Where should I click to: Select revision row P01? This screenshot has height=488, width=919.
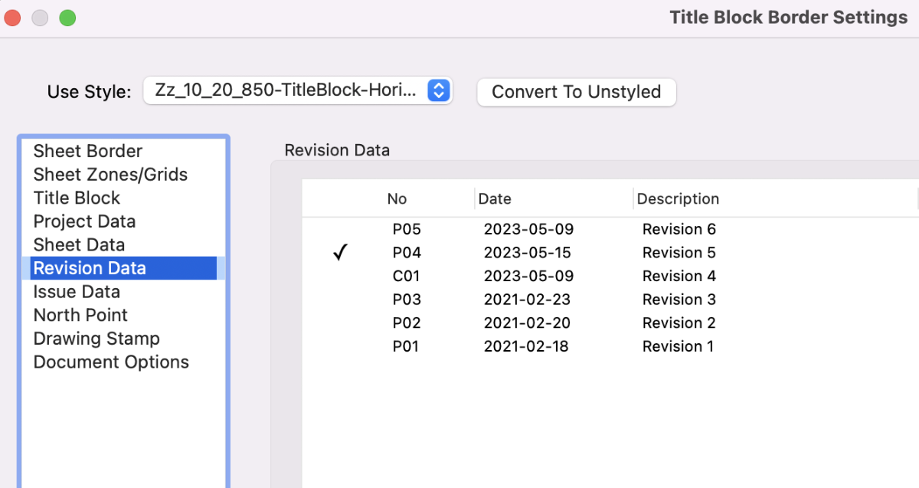(407, 346)
